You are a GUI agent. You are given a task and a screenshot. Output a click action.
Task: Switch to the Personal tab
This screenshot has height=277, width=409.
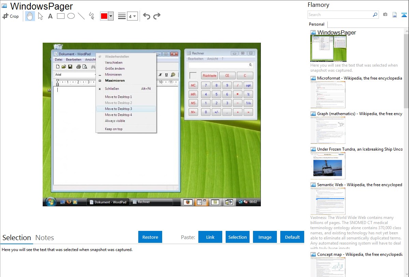pos(317,24)
